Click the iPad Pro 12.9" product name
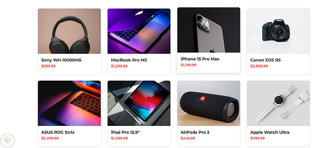Viewport: 331px width, 148px height. pyautogui.click(x=125, y=132)
